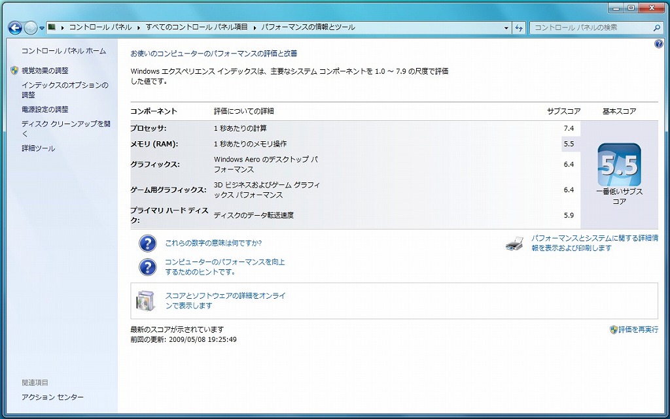The image size is (670, 419).
Task: Maximize the window with restore button
Action: 631,8
